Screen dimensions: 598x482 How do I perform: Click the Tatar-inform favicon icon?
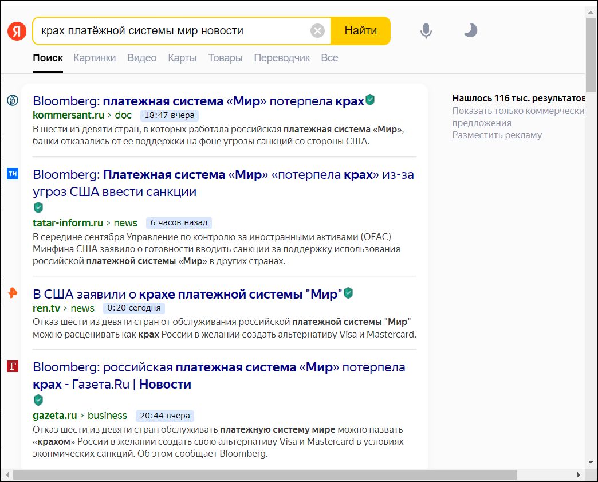pyautogui.click(x=12, y=174)
